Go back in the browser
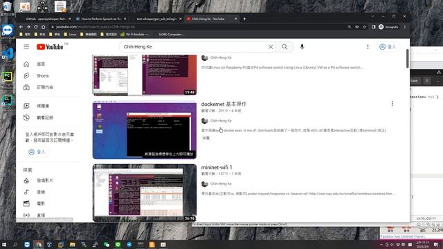The height and width of the screenshot is (249, 443). pyautogui.click(x=21, y=27)
